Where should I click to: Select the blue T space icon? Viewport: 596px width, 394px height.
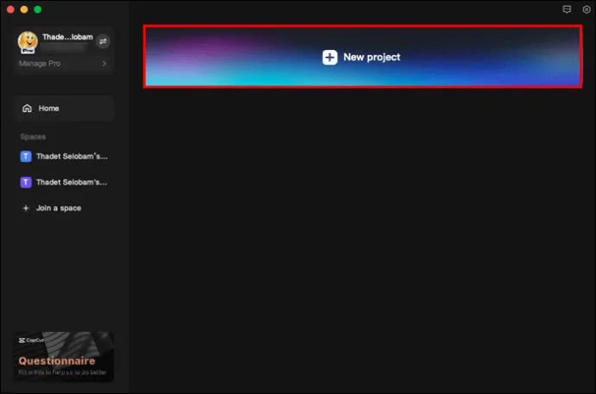(26, 156)
